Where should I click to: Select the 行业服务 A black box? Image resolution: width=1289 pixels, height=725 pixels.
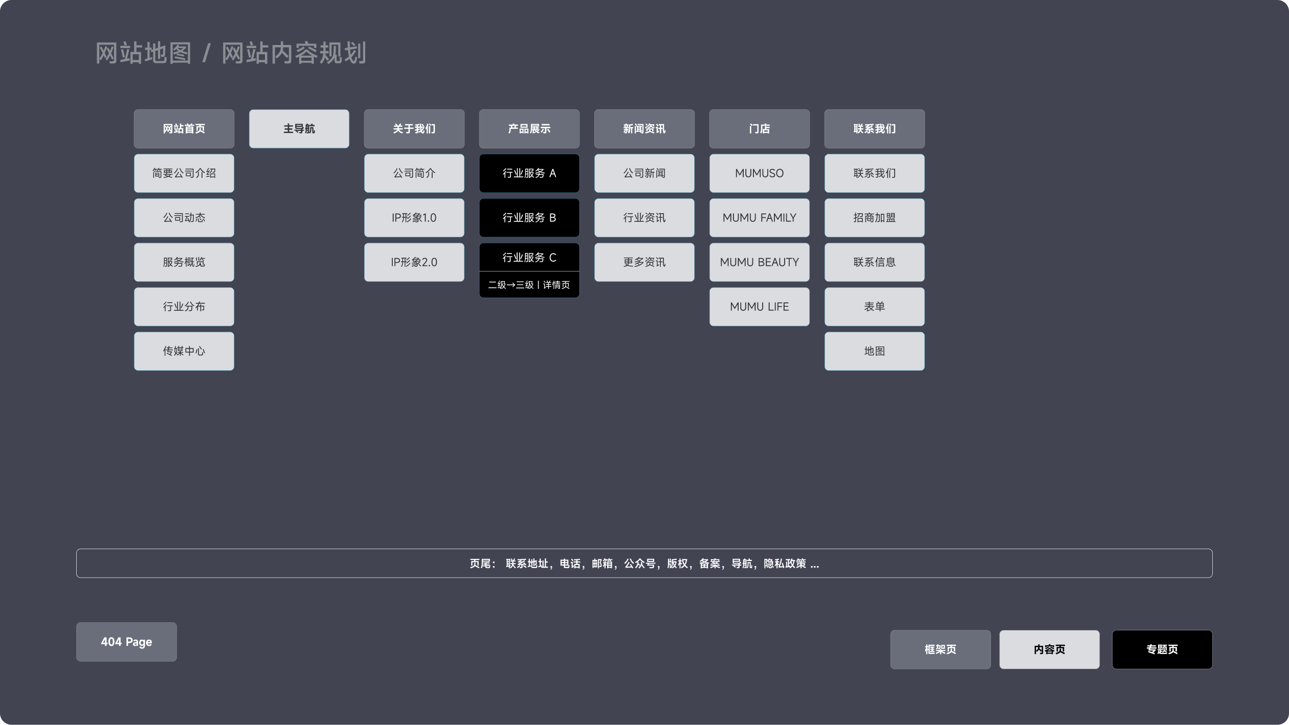click(x=529, y=173)
